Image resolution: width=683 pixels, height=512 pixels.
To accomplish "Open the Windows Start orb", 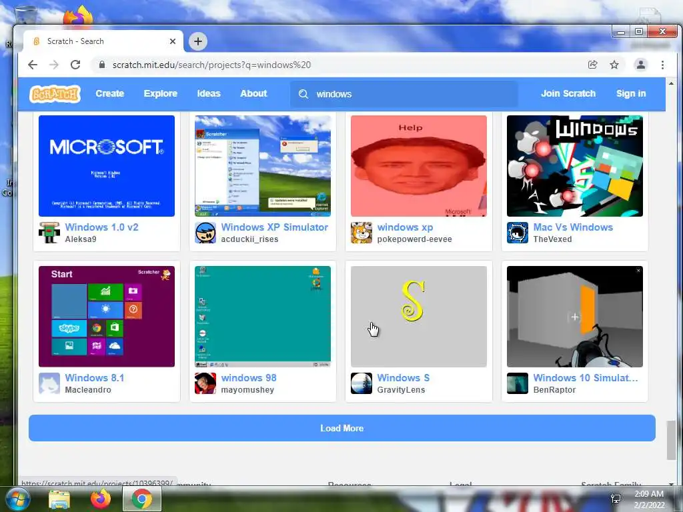I will [x=17, y=499].
